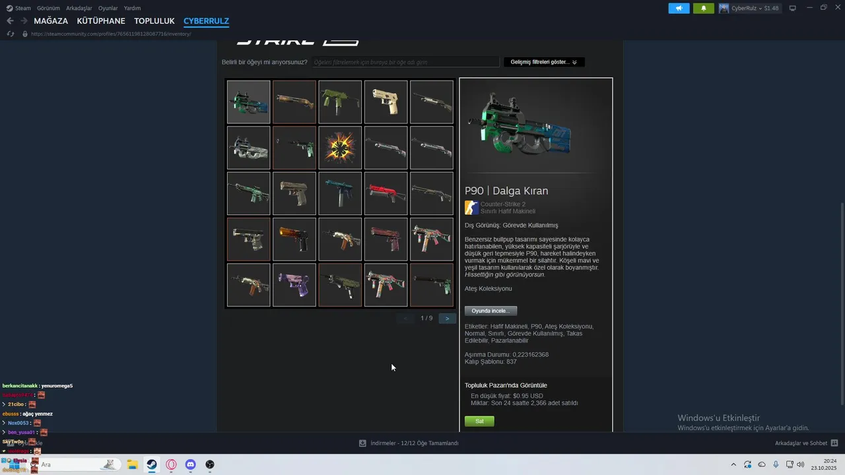Open Opera browser from taskbar
Image resolution: width=845 pixels, height=475 pixels.
point(171,464)
